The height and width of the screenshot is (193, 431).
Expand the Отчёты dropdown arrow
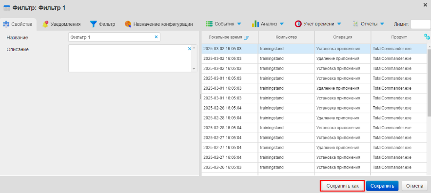click(x=382, y=24)
